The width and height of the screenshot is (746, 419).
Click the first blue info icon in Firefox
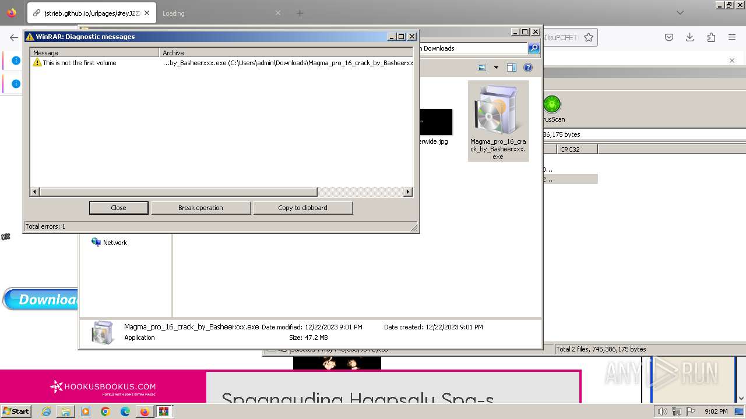[16, 61]
